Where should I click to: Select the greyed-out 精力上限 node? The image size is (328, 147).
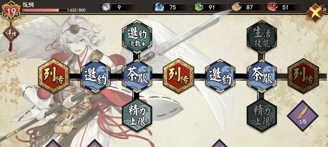point(262,115)
